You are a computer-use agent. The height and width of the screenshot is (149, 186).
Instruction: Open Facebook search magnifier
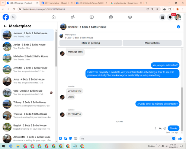tap(13, 17)
